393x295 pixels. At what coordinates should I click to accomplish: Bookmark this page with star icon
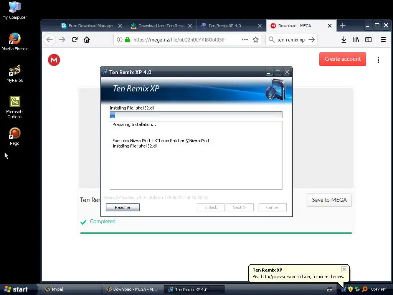click(255, 40)
